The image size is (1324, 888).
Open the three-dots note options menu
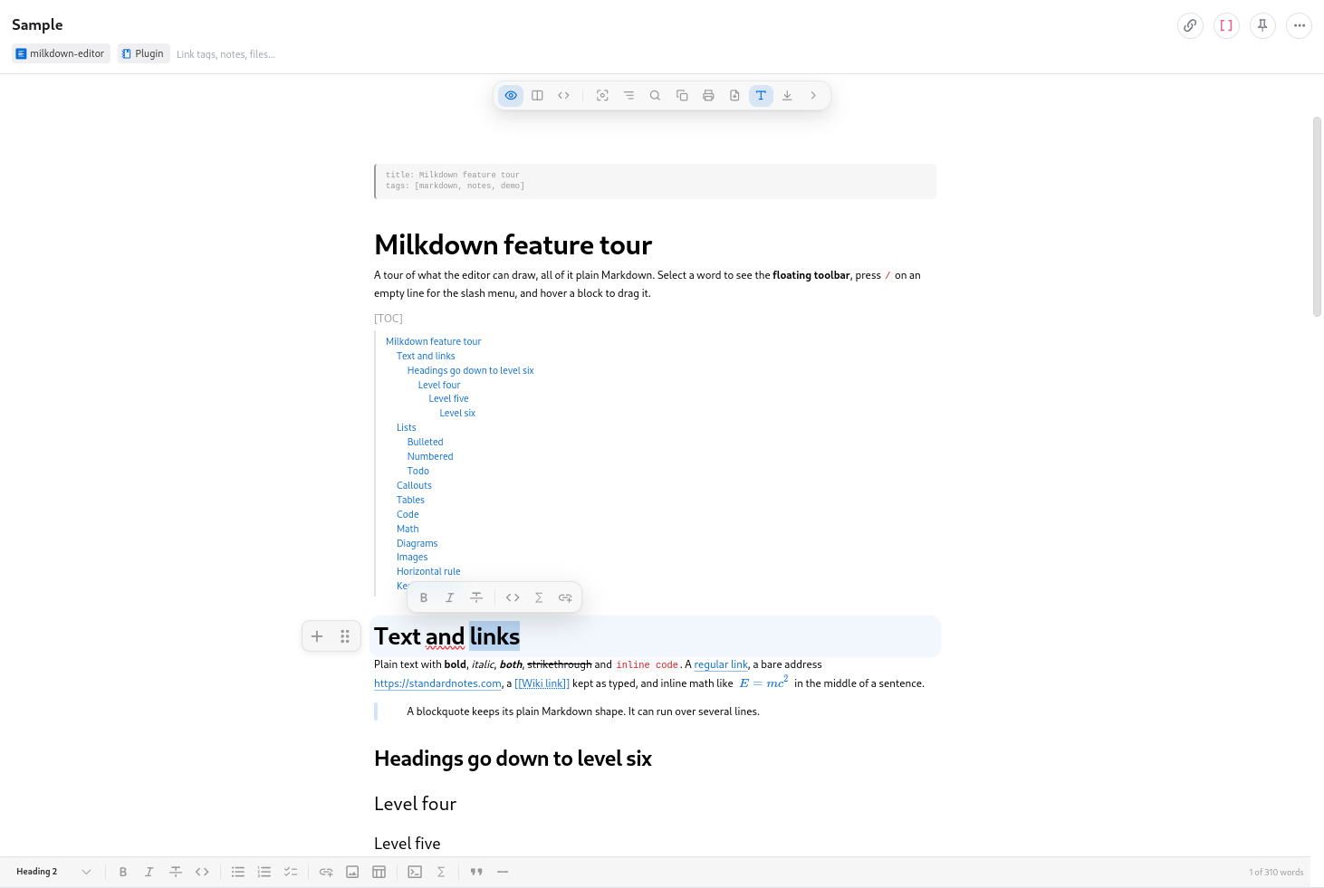(x=1299, y=25)
